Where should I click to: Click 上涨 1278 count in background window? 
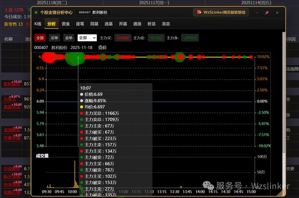tap(14, 10)
